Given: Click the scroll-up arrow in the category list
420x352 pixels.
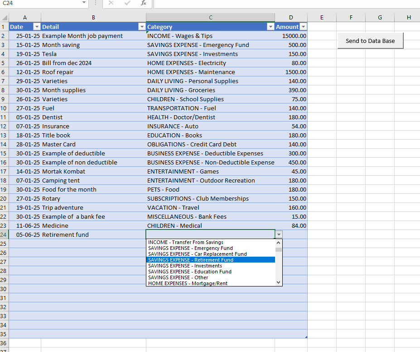Looking at the screenshot, I should click(278, 243).
